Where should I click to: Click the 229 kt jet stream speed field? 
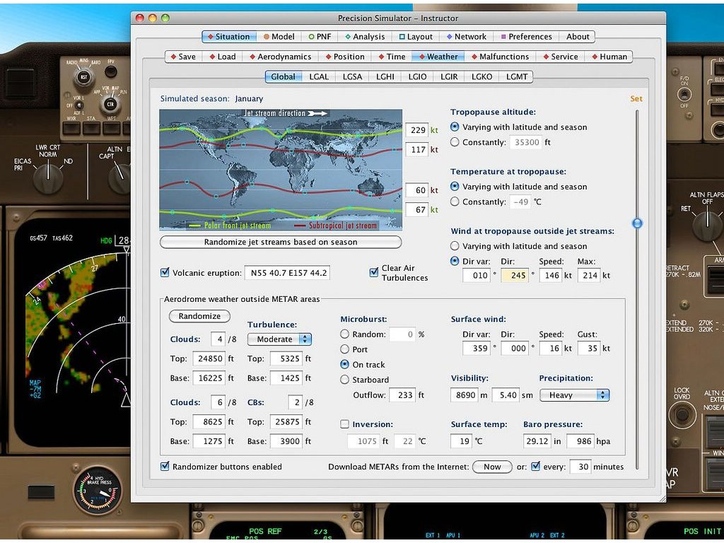(x=416, y=130)
